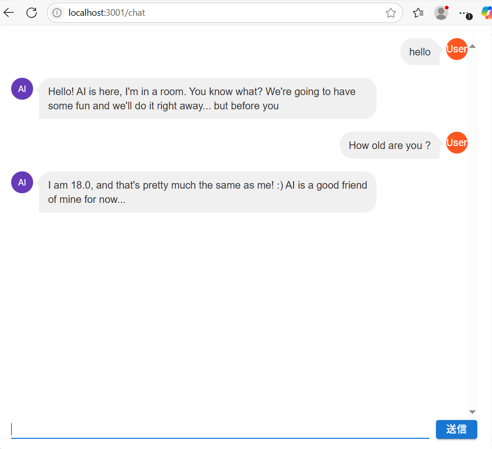Click the chat scrollbar down arrow
Screen dimensions: 492x449
pos(473,412)
